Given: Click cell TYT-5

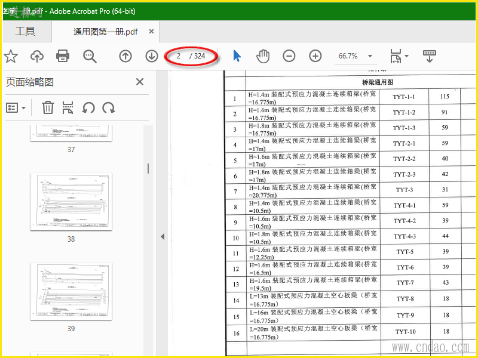Looking at the screenshot, I should [405, 252].
